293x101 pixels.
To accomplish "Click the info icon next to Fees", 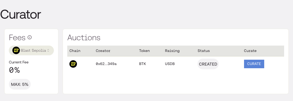I will 30,37.
